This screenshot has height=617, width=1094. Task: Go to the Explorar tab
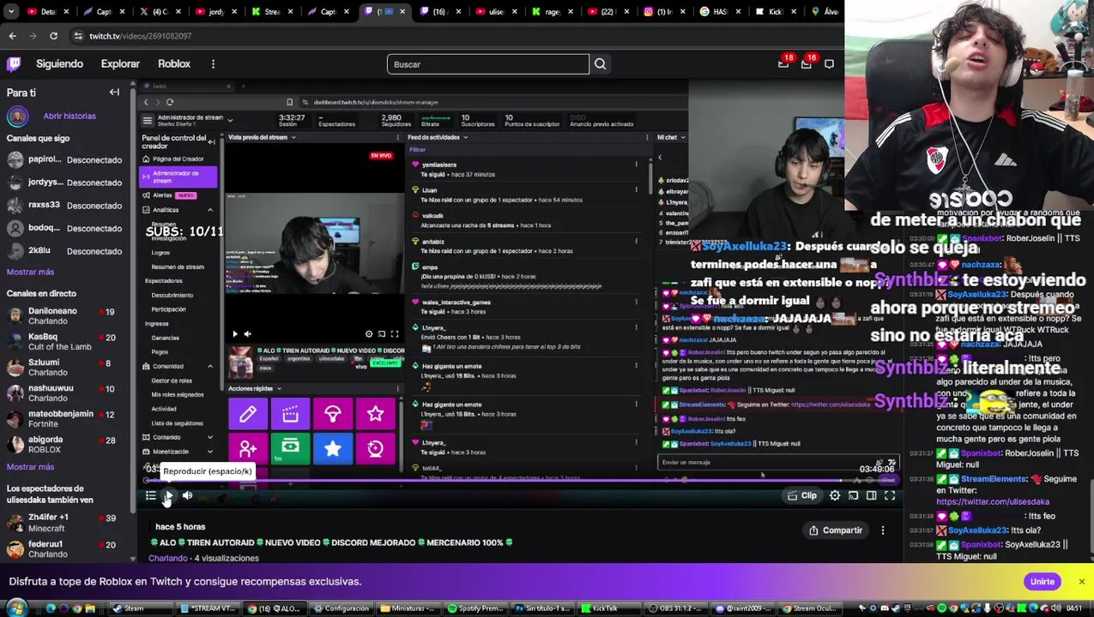[120, 64]
